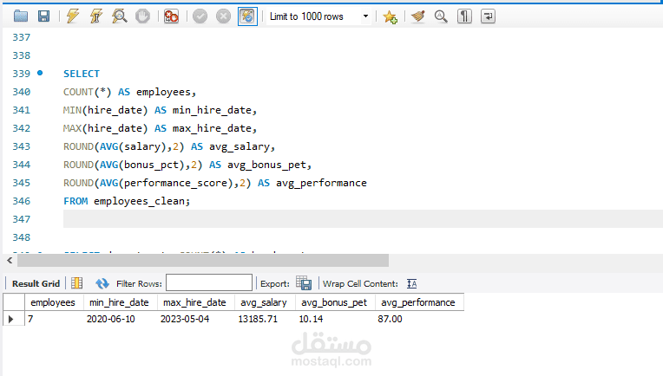The image size is (663, 376).
Task: Select cell 10.14
Action: [335, 319]
